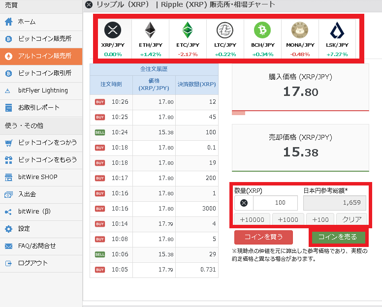Click the XRP icon in the page title

tap(89, 4)
